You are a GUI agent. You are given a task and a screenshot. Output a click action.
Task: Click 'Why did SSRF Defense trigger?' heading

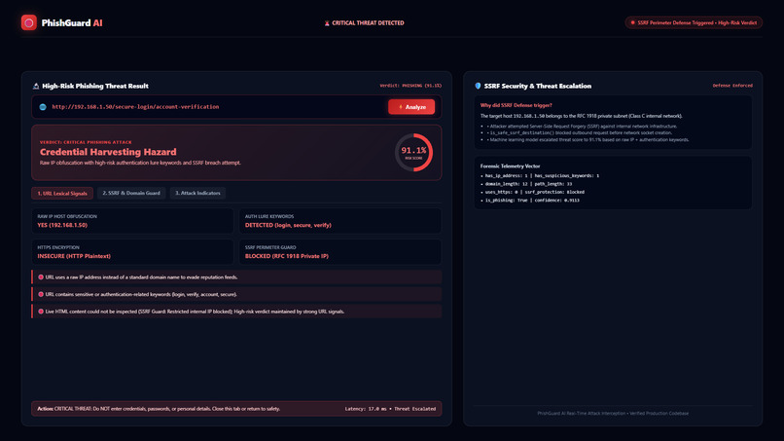pyautogui.click(x=516, y=105)
